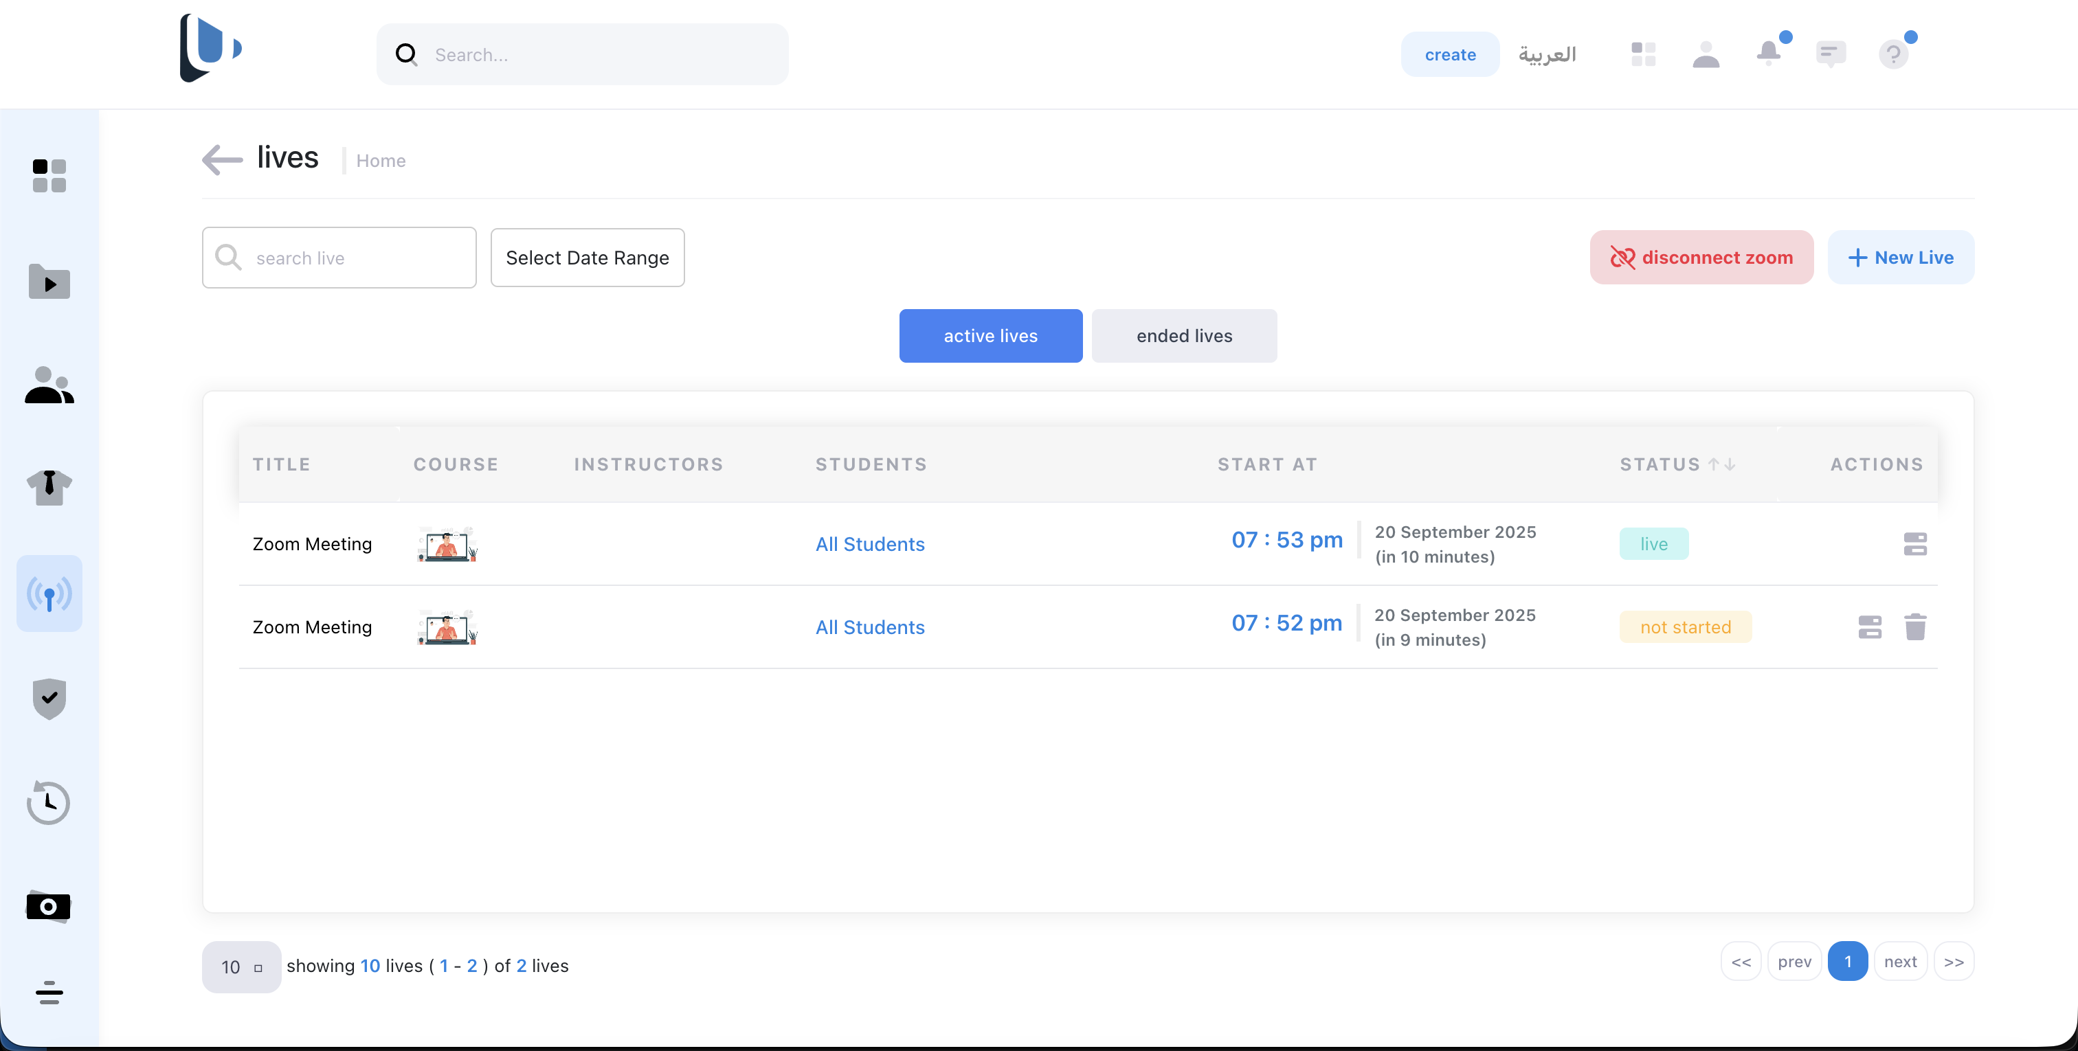The image size is (2078, 1051).
Task: Click the INSTRUCTORS column header
Action: click(x=649, y=464)
